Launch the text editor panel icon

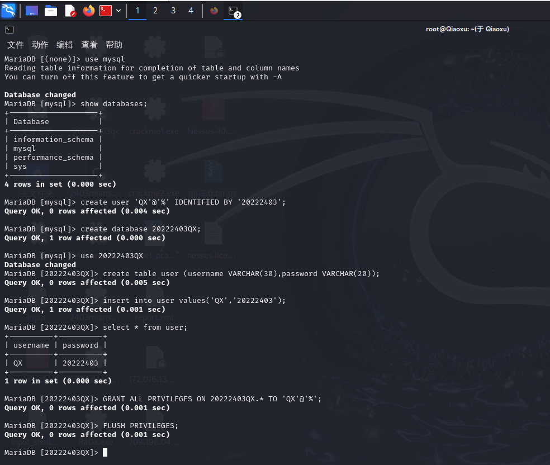70,11
